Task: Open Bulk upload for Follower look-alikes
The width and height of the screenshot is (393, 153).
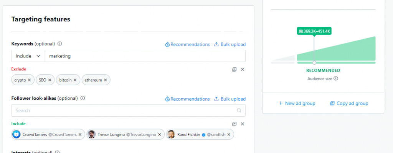Action: (x=230, y=99)
